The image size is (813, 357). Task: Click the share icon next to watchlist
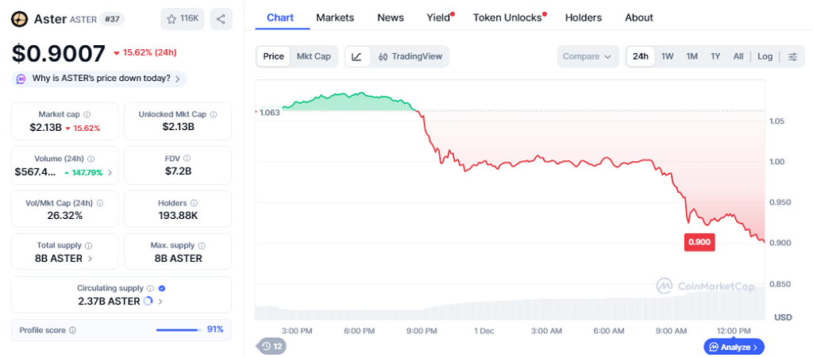[221, 19]
